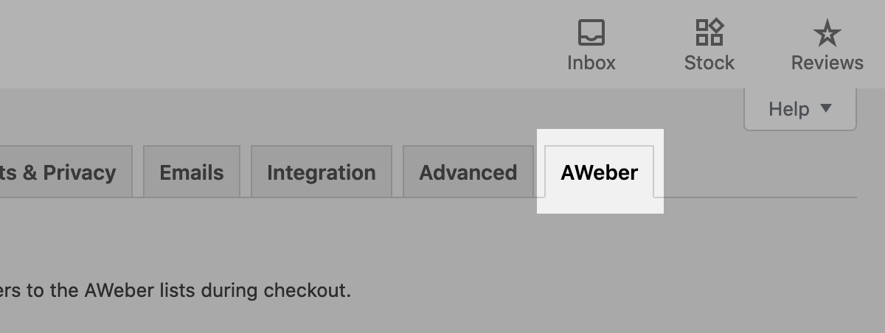This screenshot has height=333, width=885.
Task: Click the Reviews star icon
Action: point(827,32)
